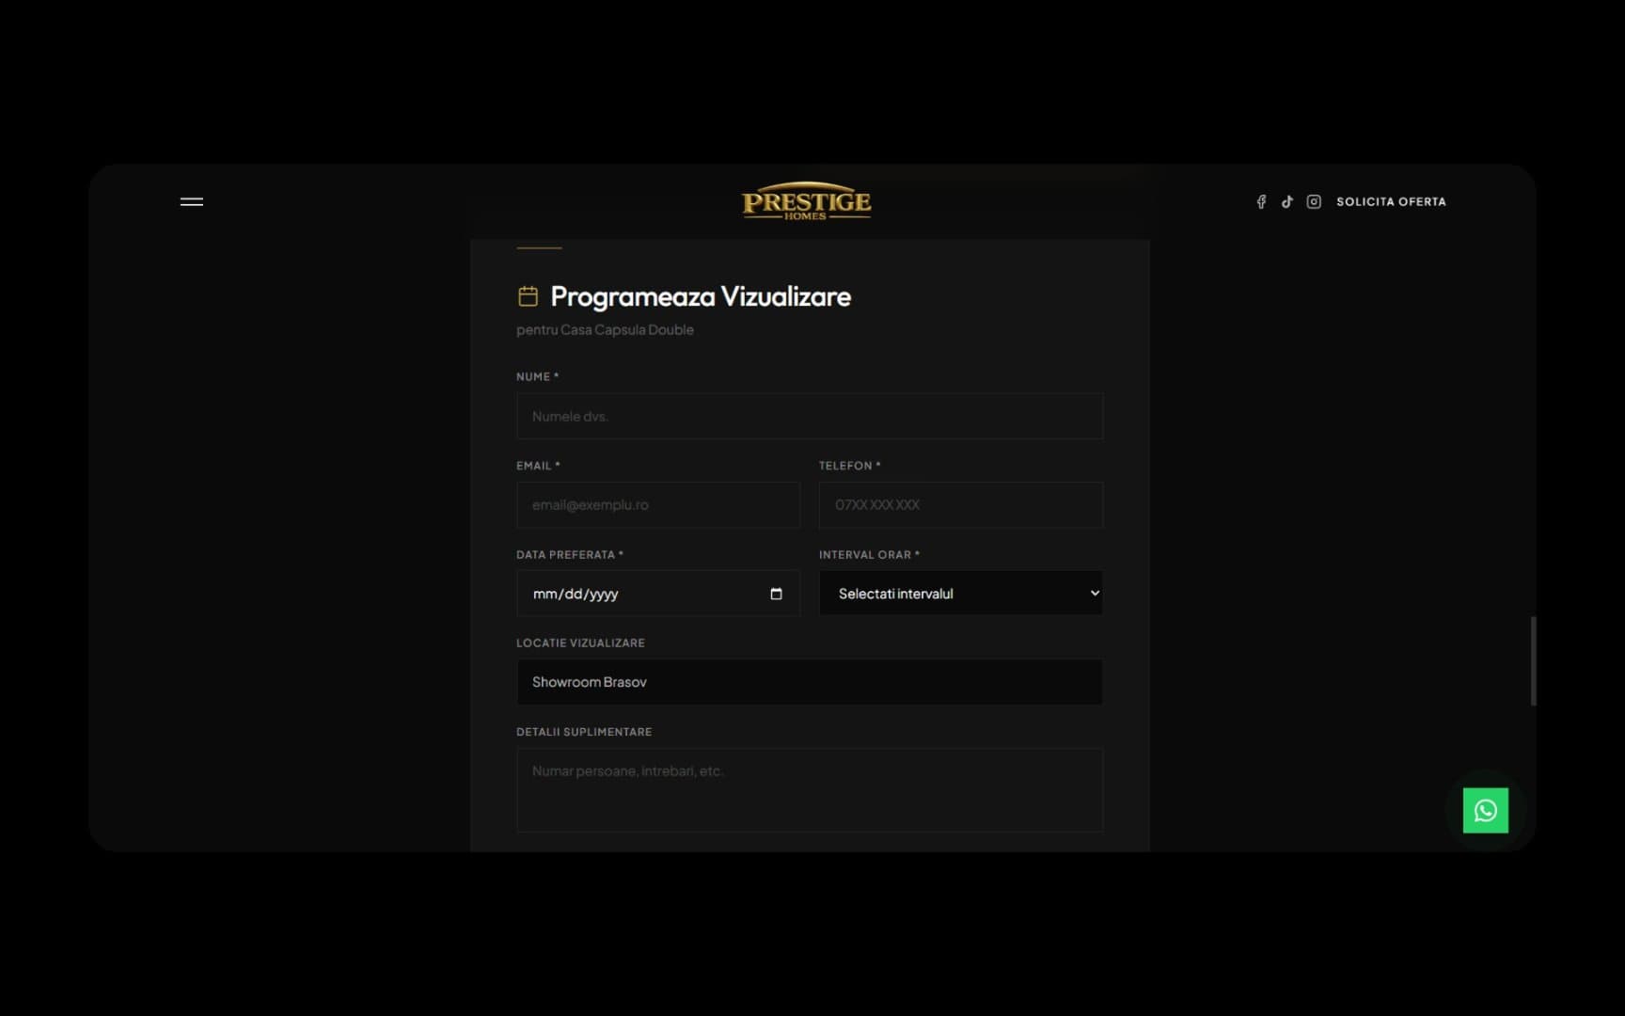This screenshot has width=1625, height=1016.
Task: Click the NUME field label
Action: pyautogui.click(x=537, y=376)
